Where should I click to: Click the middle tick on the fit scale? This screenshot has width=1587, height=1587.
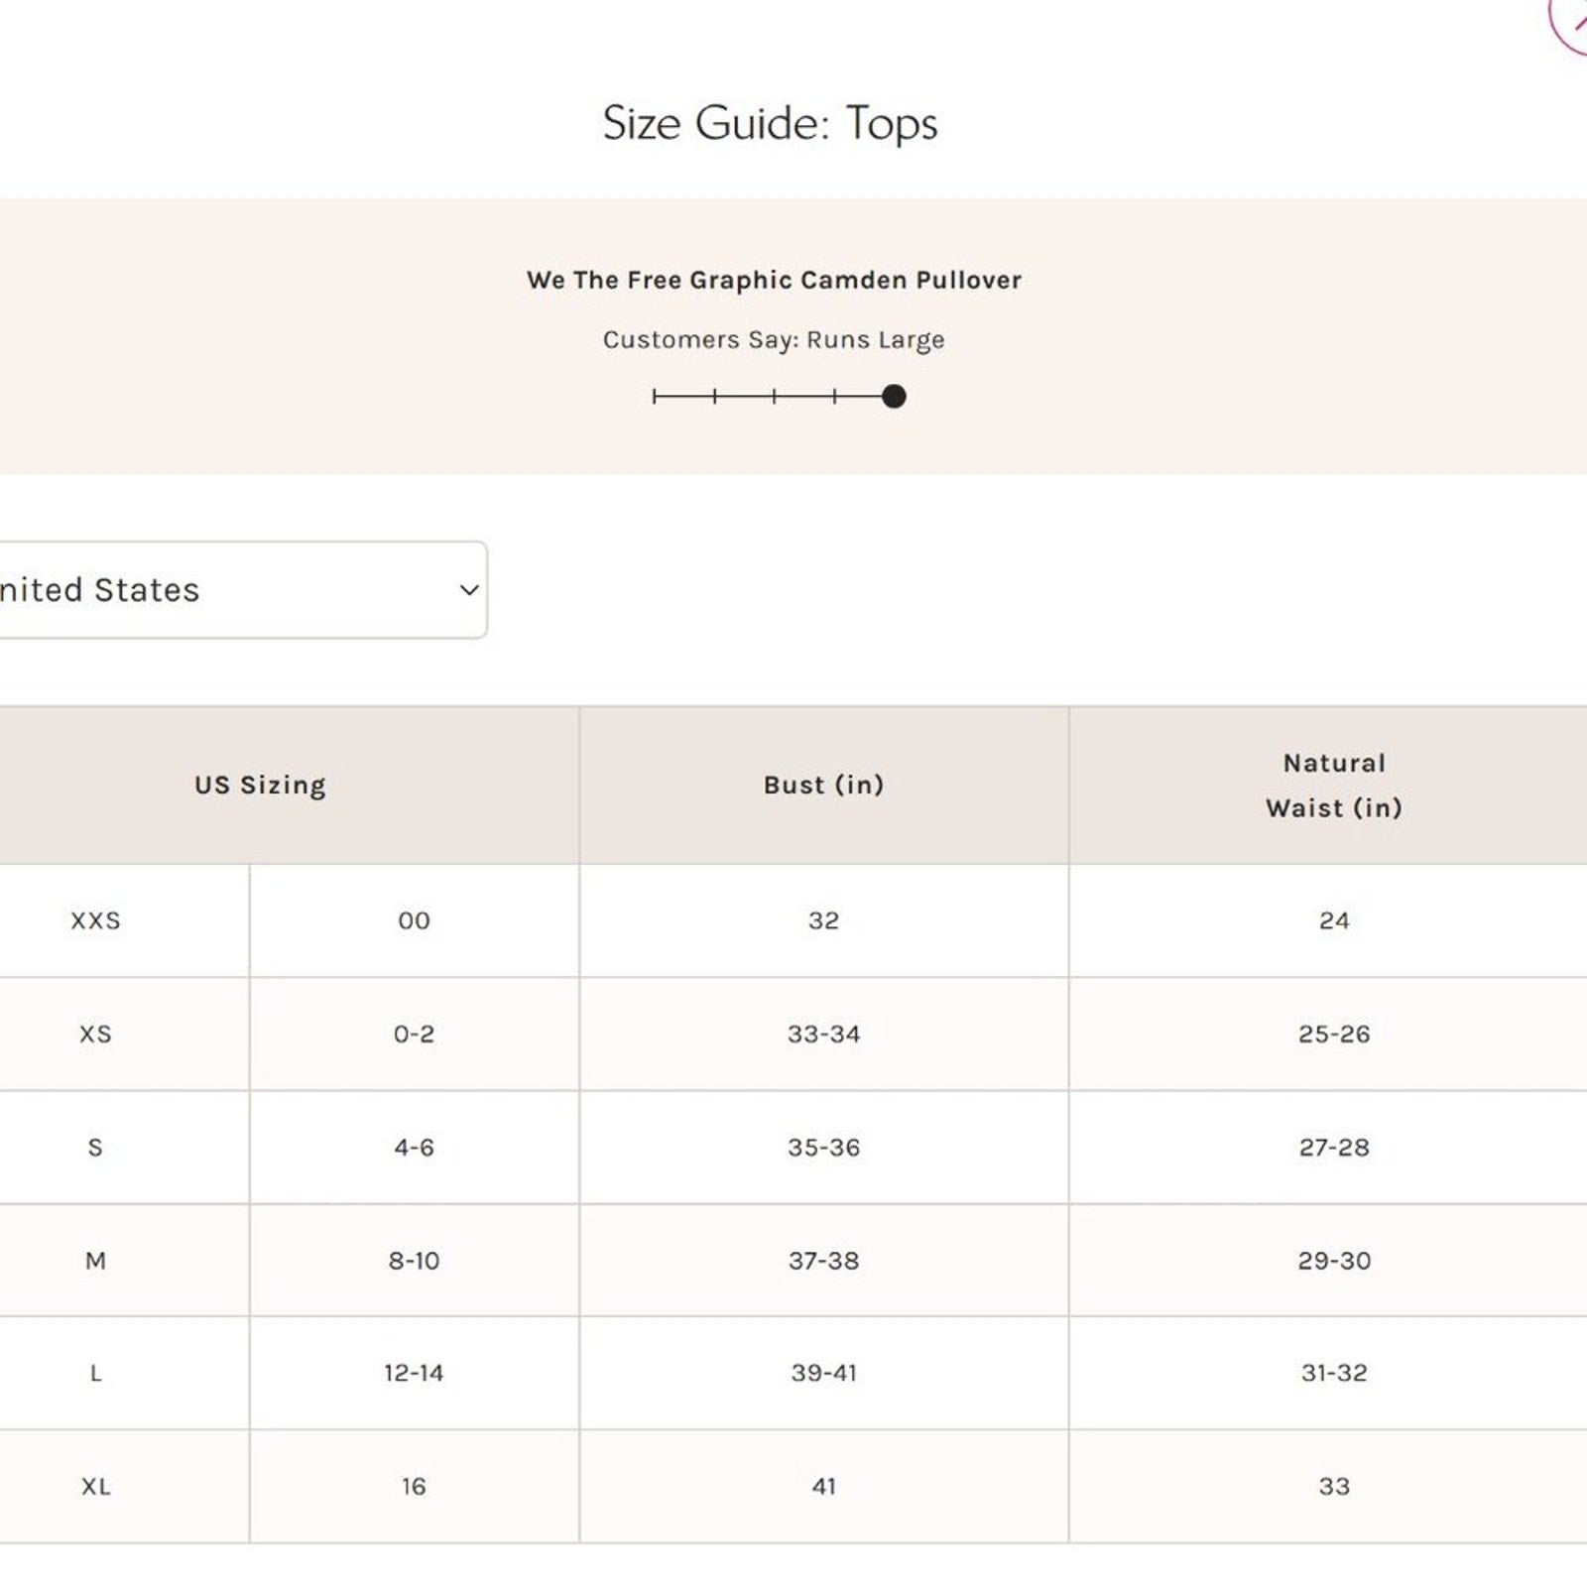click(775, 397)
